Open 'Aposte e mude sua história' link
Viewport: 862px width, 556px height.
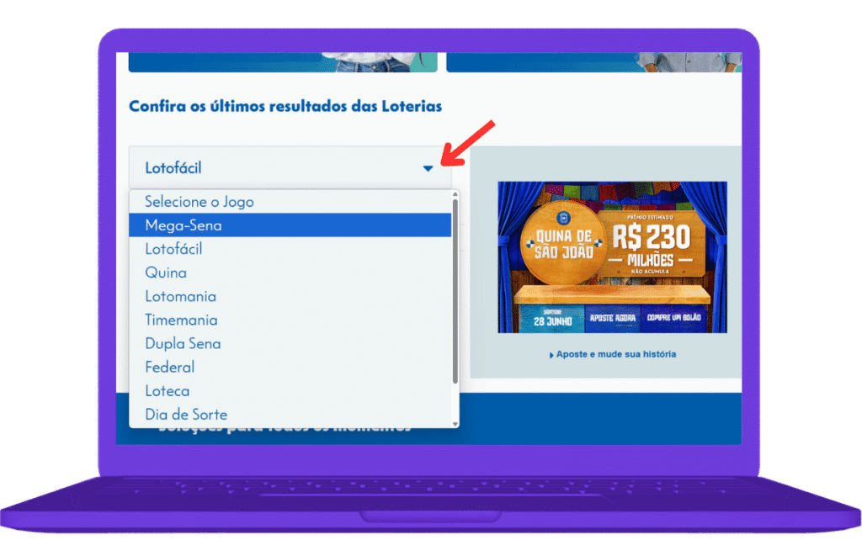point(615,354)
